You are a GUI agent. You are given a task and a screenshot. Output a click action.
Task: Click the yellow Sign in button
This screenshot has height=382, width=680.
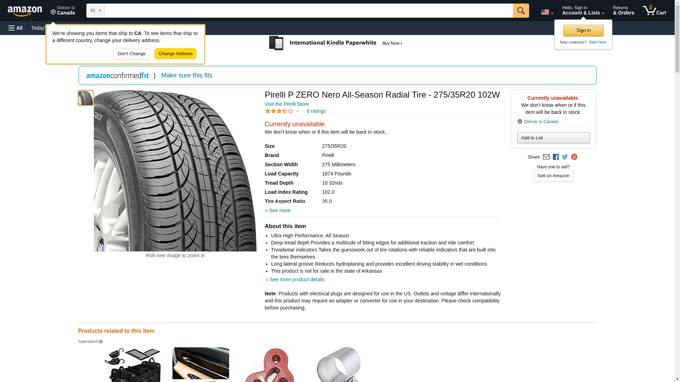click(583, 30)
